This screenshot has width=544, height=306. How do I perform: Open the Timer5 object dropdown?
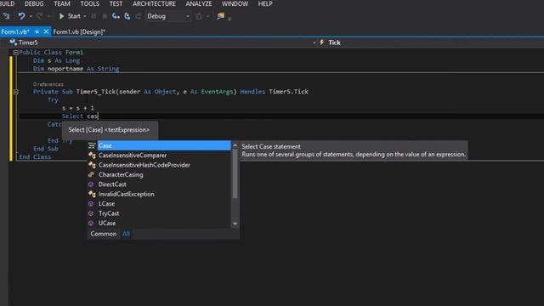coord(162,42)
